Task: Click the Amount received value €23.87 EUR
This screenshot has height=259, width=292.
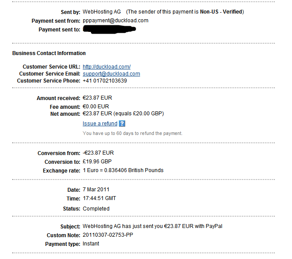Action: point(97,98)
